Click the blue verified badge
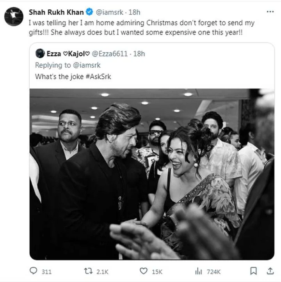This screenshot has height=282, width=281. pyautogui.click(x=89, y=12)
